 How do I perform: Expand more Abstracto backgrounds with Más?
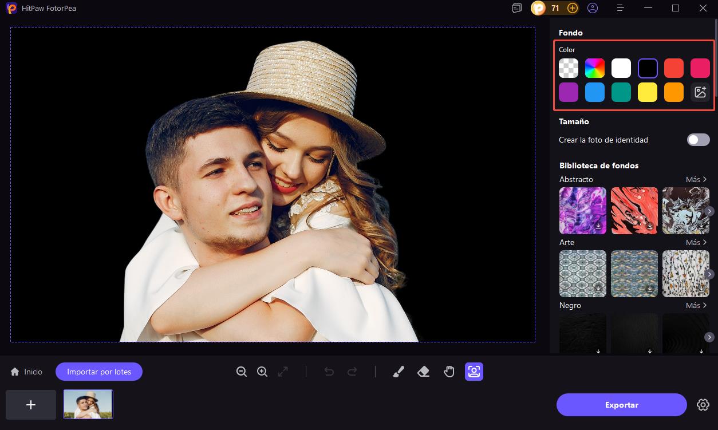pos(696,180)
